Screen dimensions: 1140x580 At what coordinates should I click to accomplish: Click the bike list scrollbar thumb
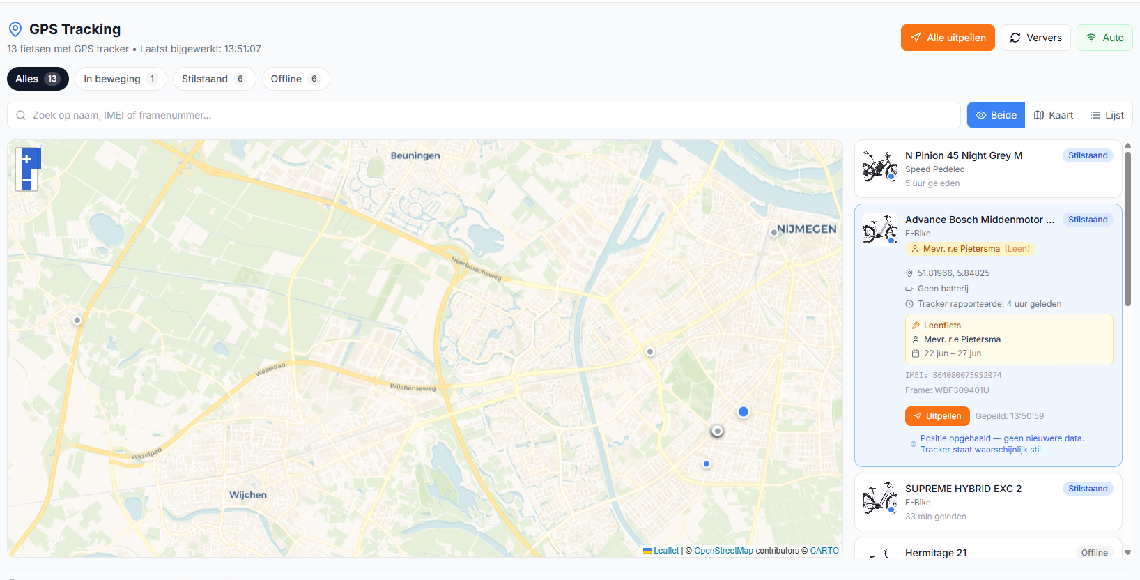[x=1127, y=229]
